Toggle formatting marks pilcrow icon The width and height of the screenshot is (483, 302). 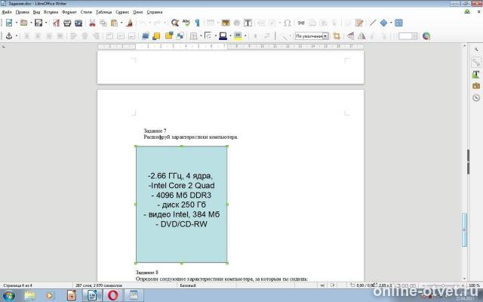click(197, 23)
